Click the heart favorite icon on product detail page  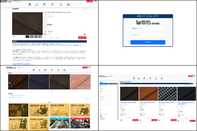click(85, 34)
